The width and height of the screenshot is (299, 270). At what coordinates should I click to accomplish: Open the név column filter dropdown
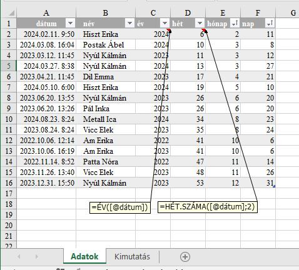[129, 23]
